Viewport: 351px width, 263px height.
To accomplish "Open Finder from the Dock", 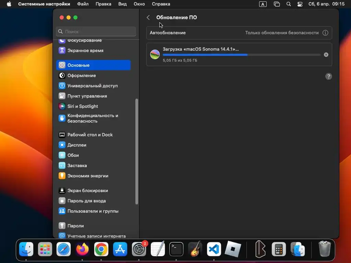I will point(26,249).
